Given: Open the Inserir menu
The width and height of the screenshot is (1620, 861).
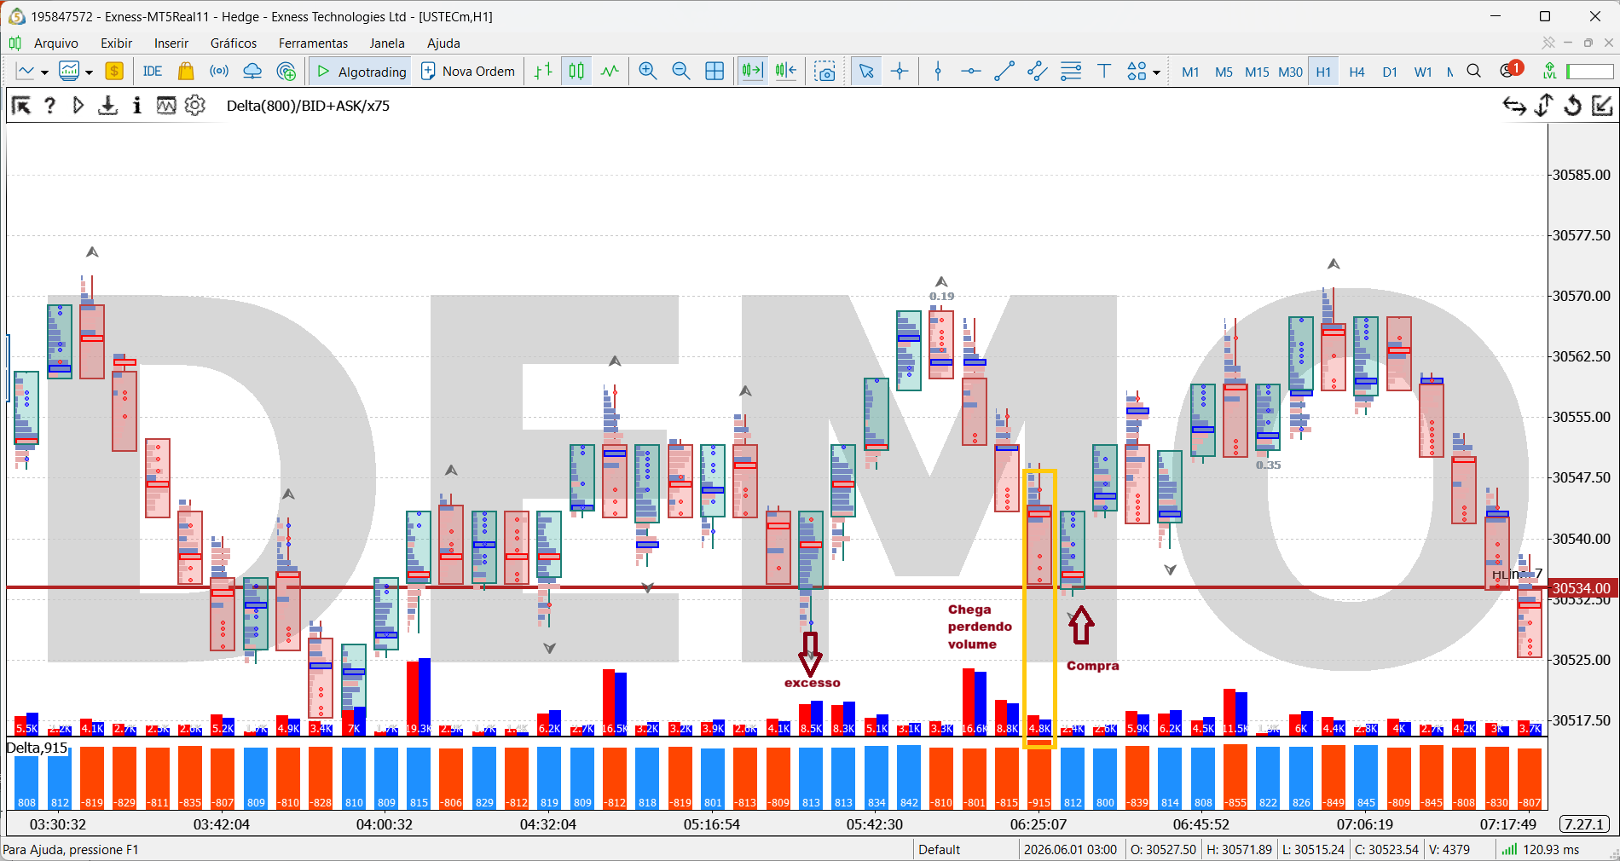Looking at the screenshot, I should pyautogui.click(x=171, y=43).
